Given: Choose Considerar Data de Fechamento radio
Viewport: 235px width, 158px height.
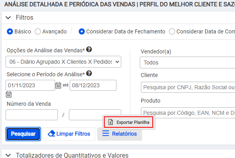Looking at the screenshot, I should tap(82, 31).
